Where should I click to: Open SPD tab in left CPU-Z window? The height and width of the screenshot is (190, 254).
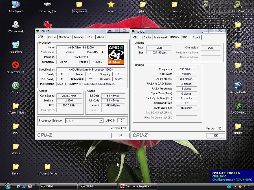[x=89, y=37]
